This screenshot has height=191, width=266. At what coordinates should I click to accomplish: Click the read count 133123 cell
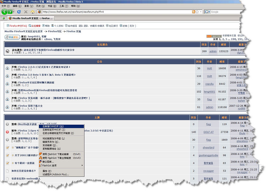click(x=223, y=51)
